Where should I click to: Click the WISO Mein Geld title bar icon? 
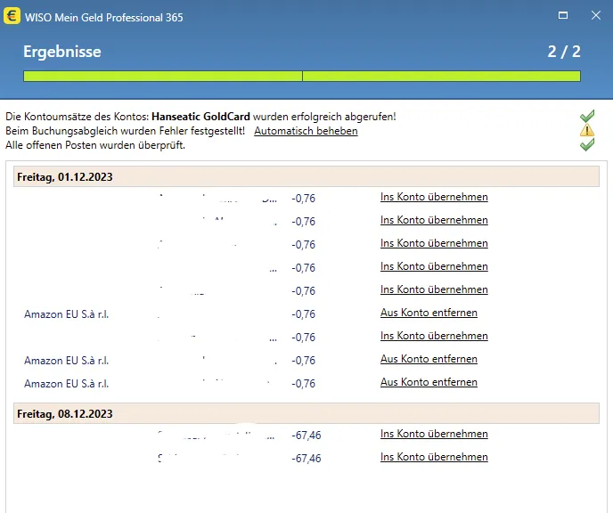(12, 16)
